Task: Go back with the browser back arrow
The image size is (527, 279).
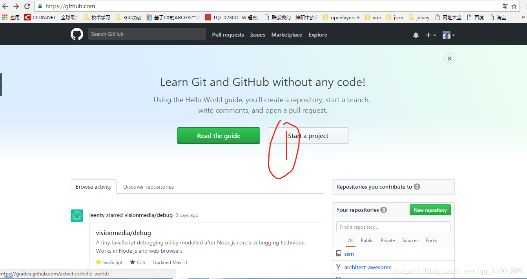Action: tap(5, 6)
